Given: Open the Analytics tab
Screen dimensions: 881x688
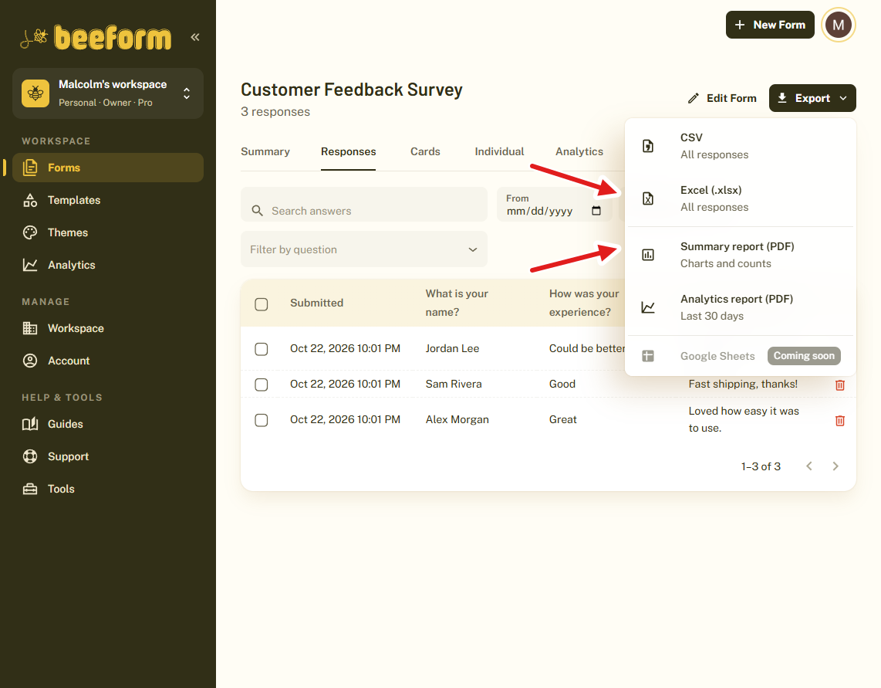Looking at the screenshot, I should tap(579, 152).
